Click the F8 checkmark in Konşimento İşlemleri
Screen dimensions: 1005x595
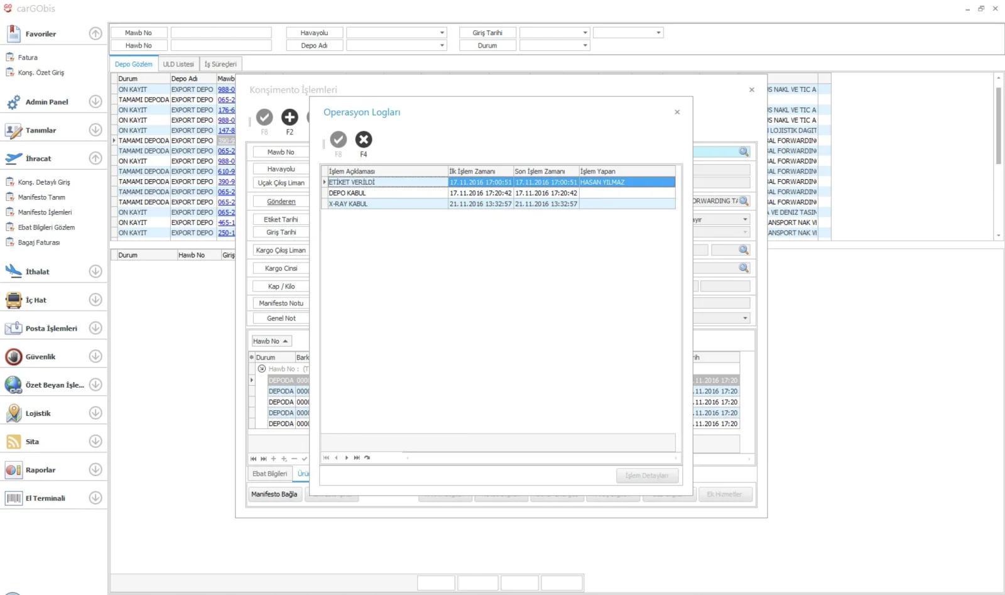(x=264, y=117)
